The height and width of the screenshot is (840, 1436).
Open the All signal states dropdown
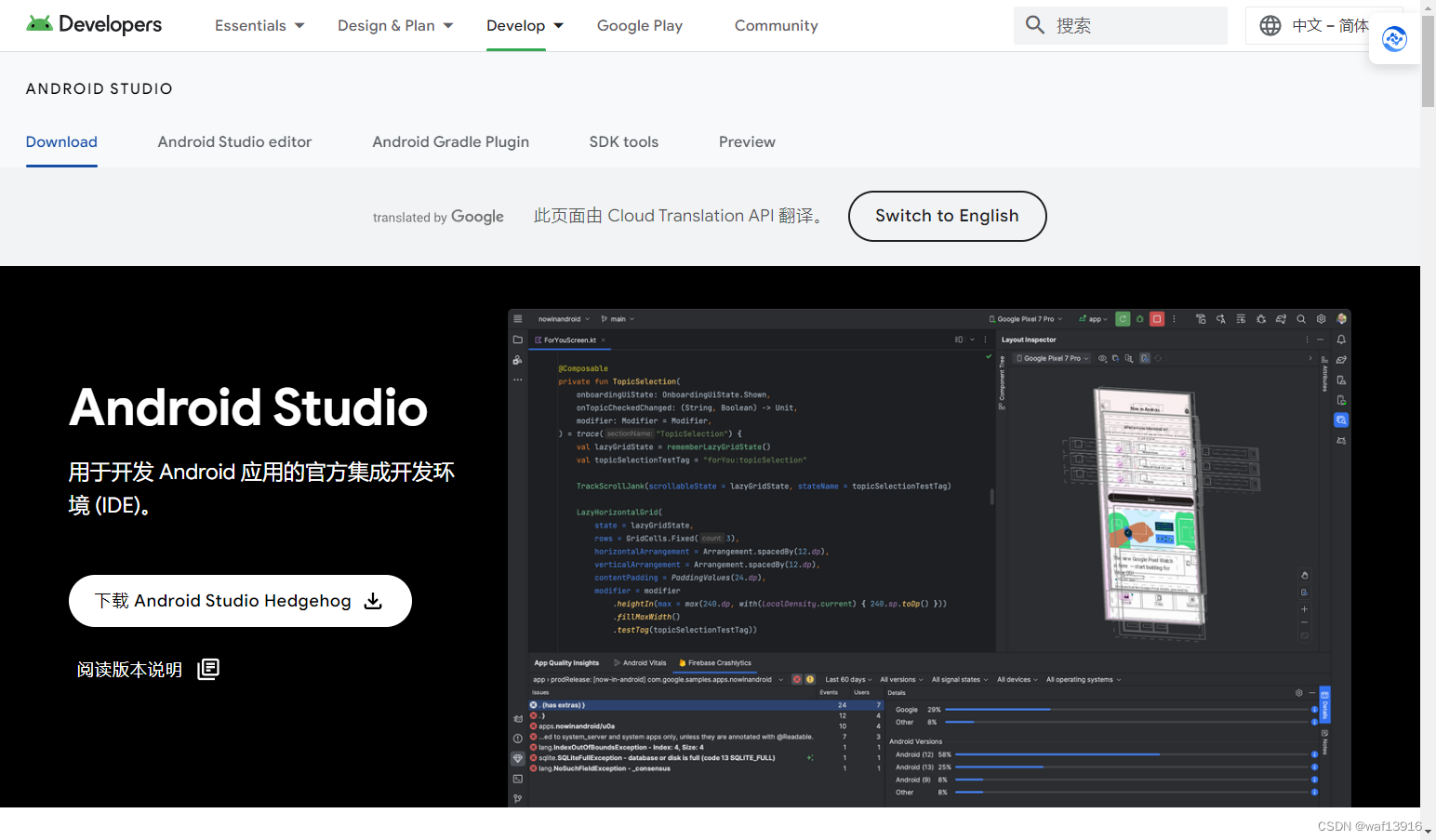point(960,679)
